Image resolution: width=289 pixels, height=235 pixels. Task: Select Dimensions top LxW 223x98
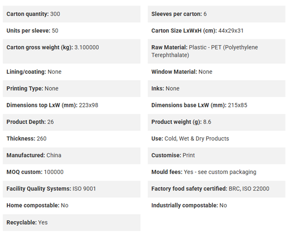(x=71, y=106)
